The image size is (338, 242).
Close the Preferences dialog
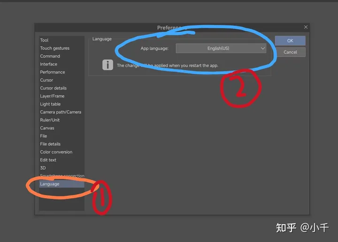coord(306,27)
